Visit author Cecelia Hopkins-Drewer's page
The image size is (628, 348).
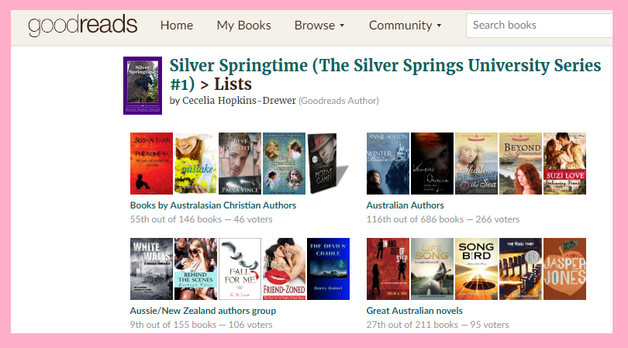[x=239, y=100]
